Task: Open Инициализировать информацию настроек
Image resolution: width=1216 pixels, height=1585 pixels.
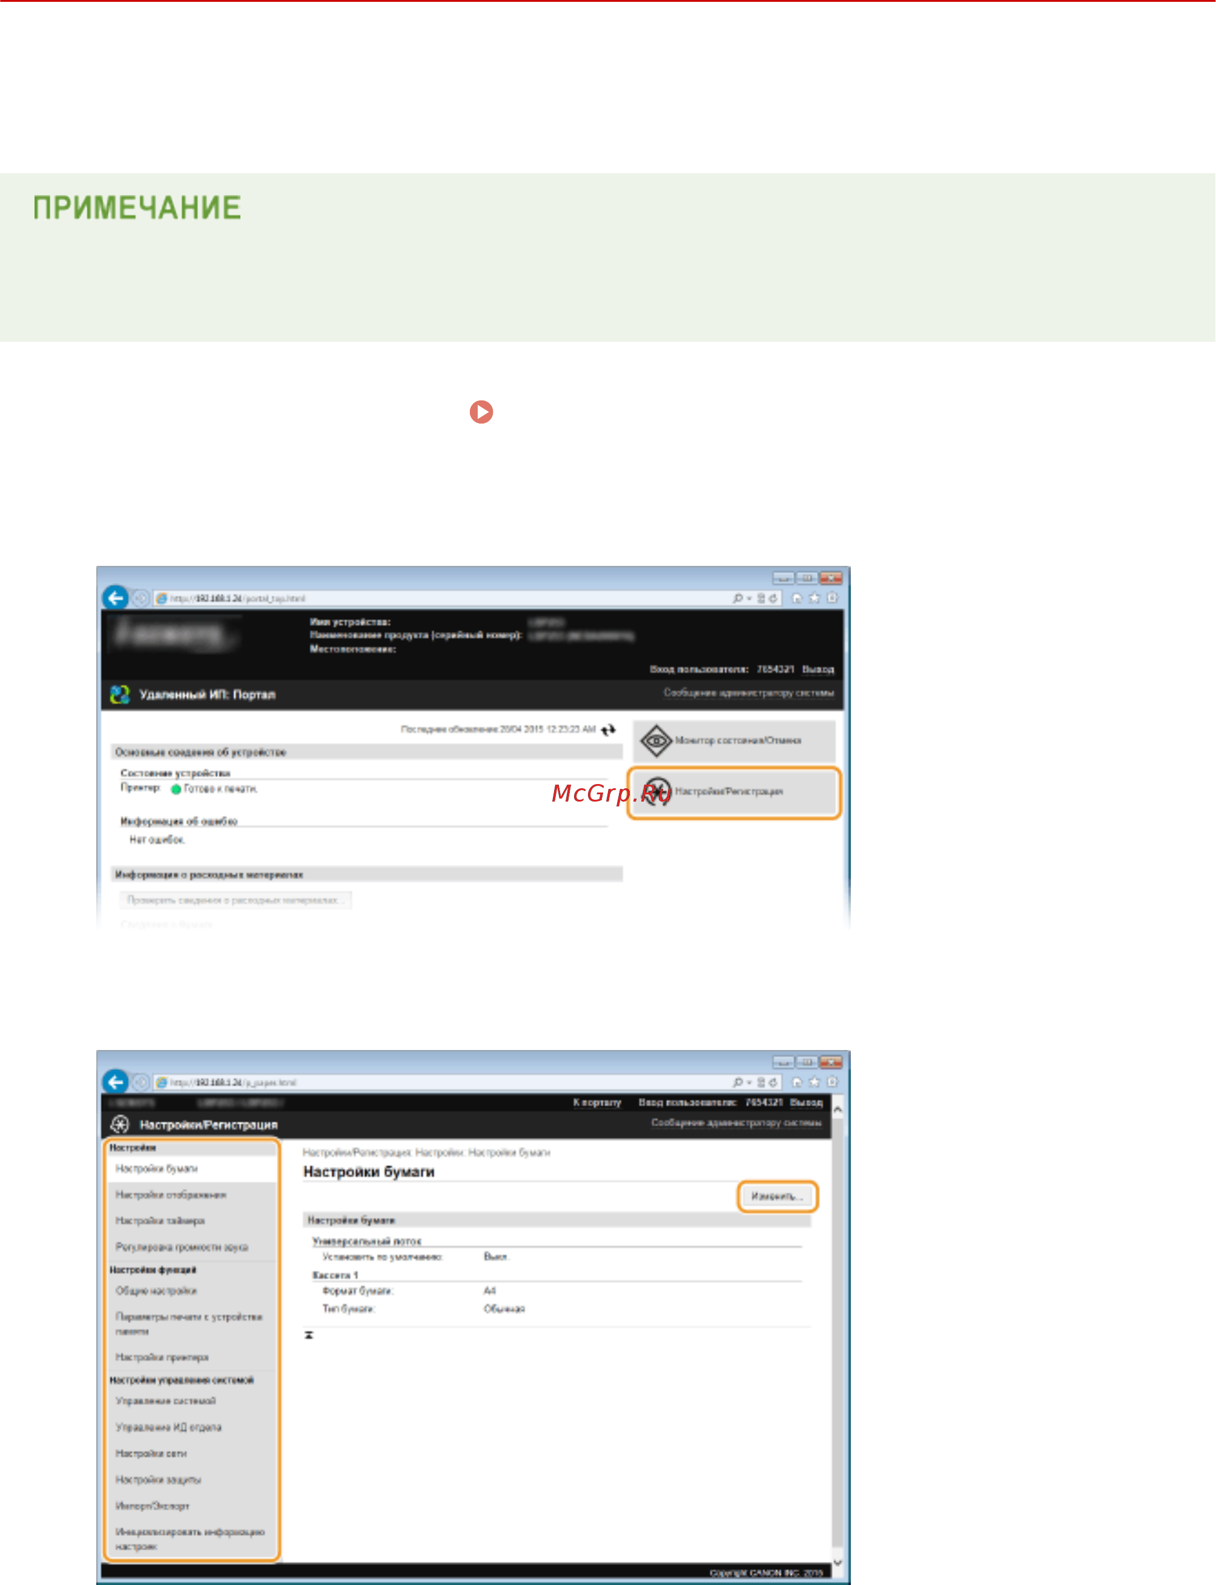Action: click(192, 1539)
